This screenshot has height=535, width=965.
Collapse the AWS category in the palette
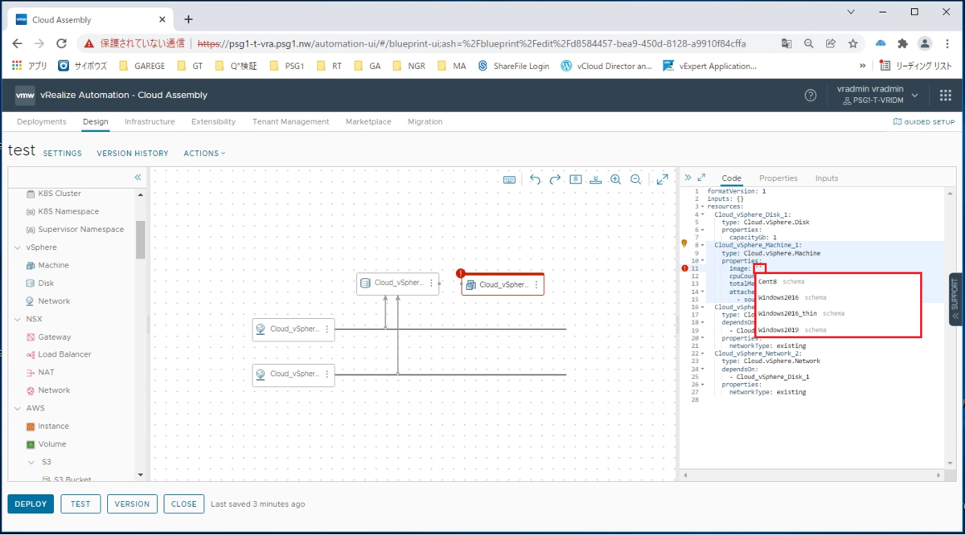click(x=18, y=408)
